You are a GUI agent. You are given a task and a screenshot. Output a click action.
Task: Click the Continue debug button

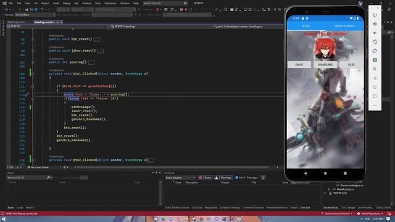[x=145, y=10]
